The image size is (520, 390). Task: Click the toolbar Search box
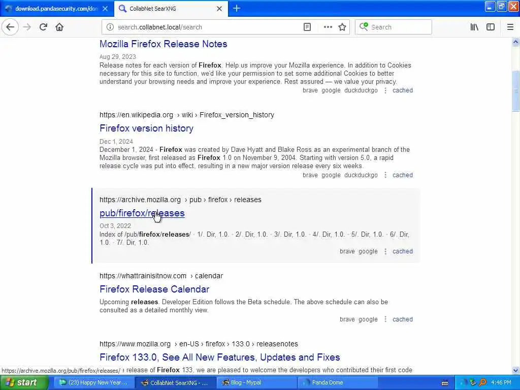[x=394, y=27]
